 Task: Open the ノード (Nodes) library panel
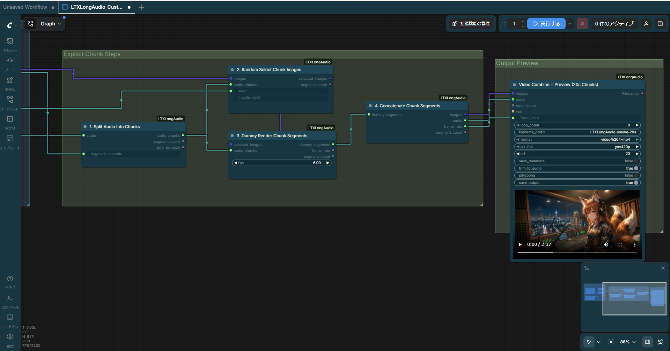tap(10, 61)
